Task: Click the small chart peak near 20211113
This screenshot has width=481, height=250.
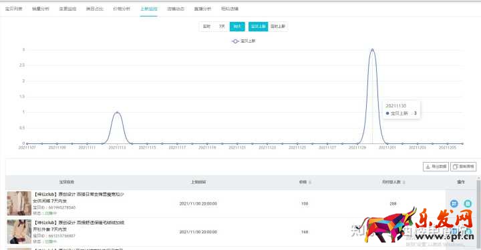Action: point(117,112)
